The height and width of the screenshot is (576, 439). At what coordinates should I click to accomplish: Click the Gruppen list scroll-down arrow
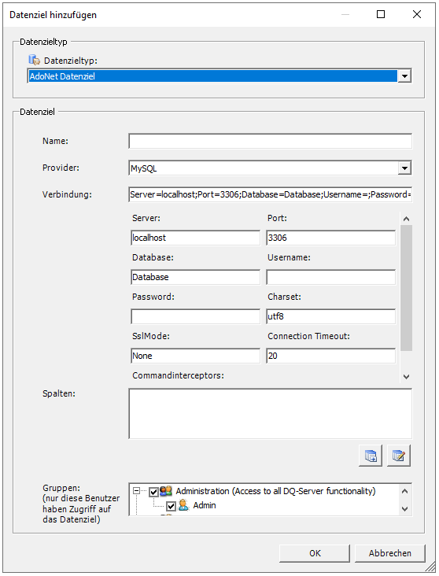(404, 509)
